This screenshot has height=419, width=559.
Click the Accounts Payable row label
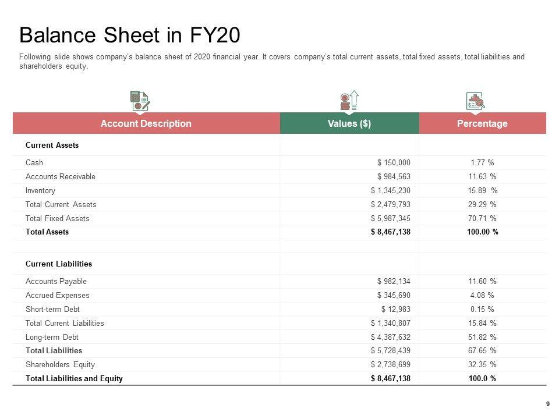[x=56, y=282]
